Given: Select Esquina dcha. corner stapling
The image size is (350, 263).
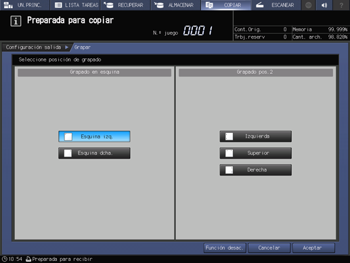Looking at the screenshot, I should tap(94, 153).
